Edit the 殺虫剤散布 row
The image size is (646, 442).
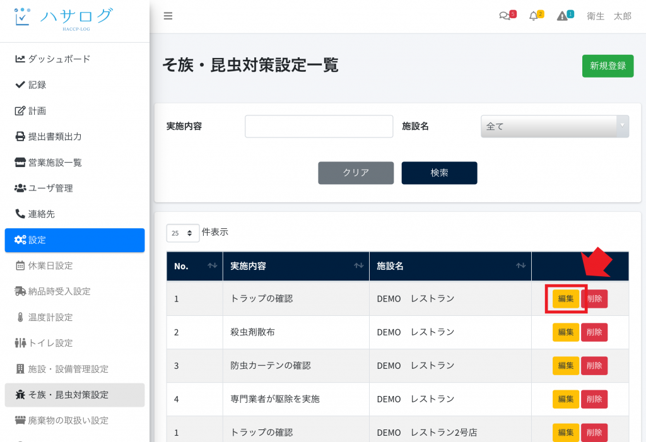(x=566, y=332)
